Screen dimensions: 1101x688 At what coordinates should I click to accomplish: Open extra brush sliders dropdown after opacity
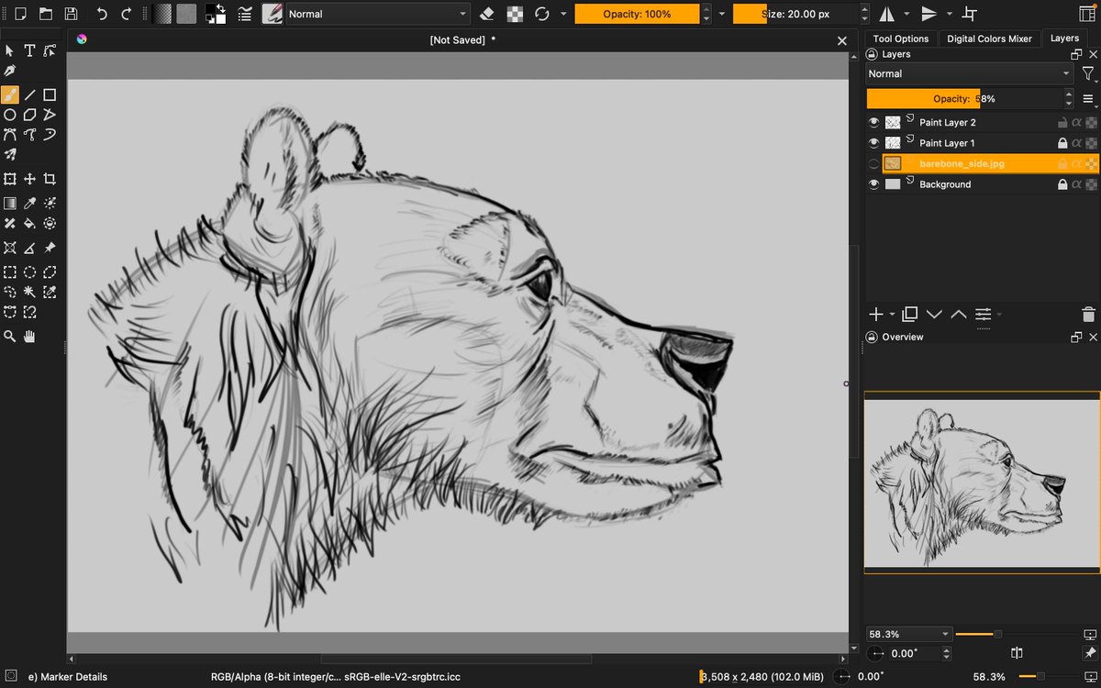[722, 14]
